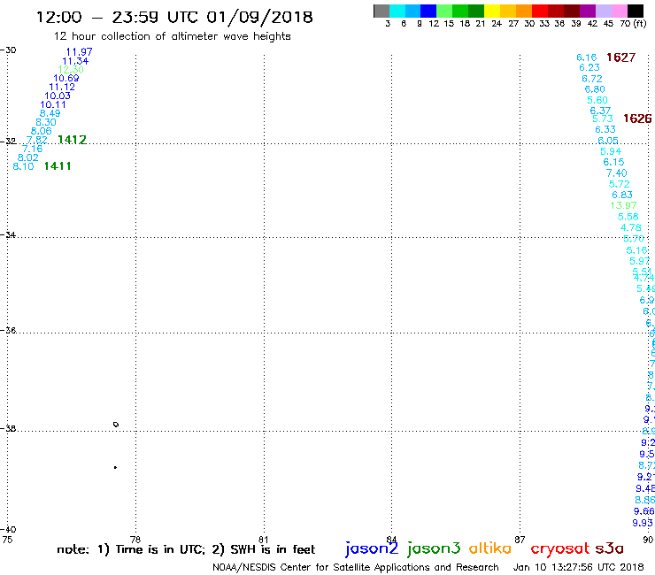Select the s3a time stamp 1626
The width and height of the screenshot is (655, 575).
(x=637, y=119)
